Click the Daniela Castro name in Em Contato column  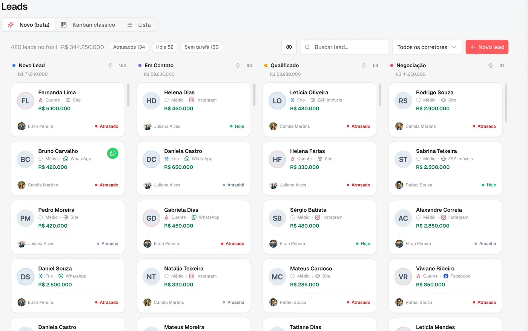pyautogui.click(x=183, y=151)
